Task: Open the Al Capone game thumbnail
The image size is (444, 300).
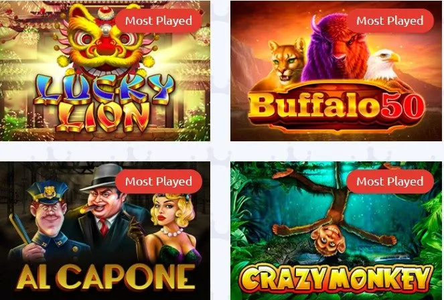Action: [104, 230]
